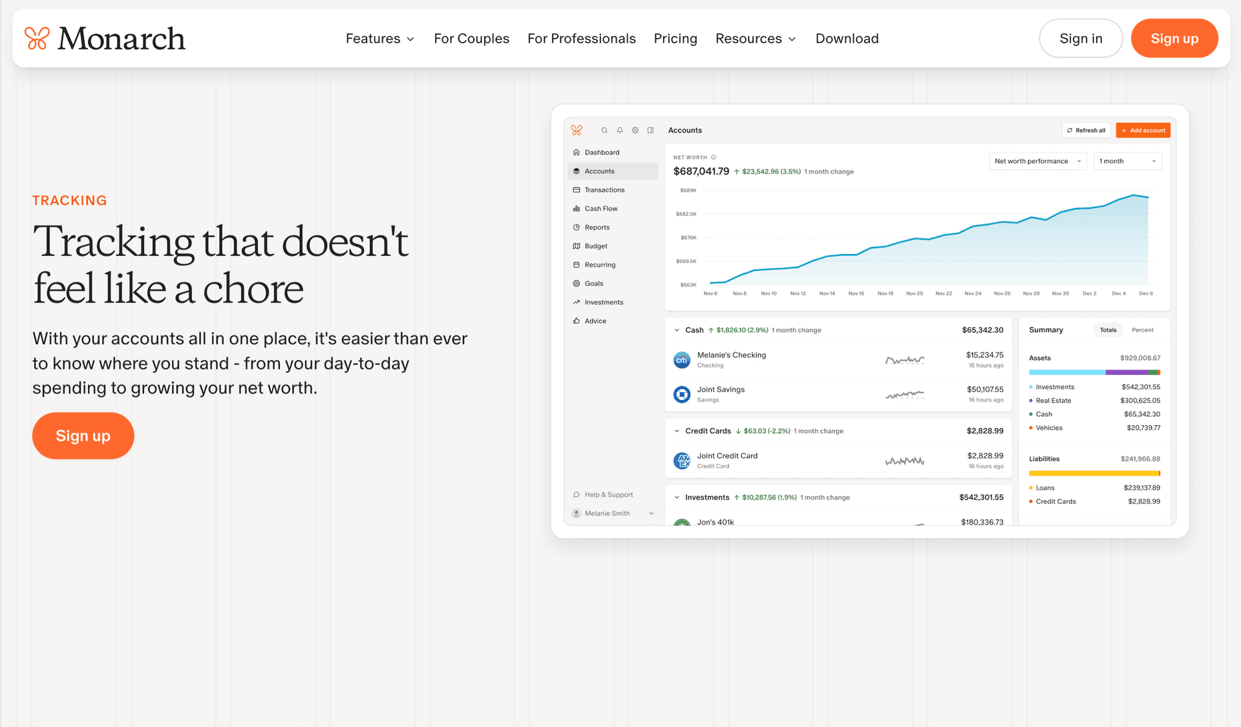
Task: Click the Add account button
Action: pos(1142,130)
